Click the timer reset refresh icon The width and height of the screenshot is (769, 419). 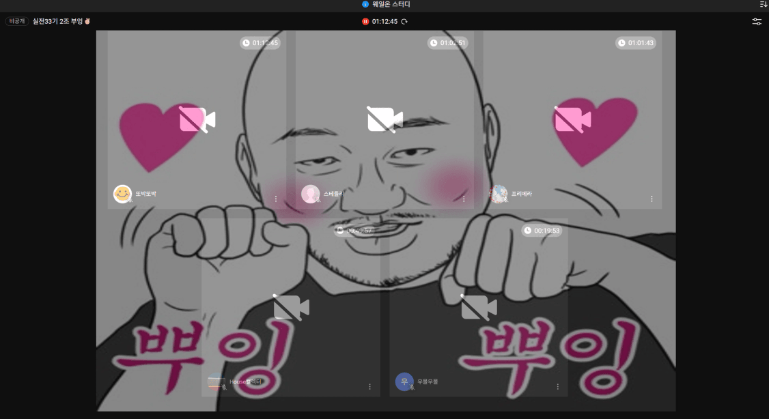pos(404,22)
